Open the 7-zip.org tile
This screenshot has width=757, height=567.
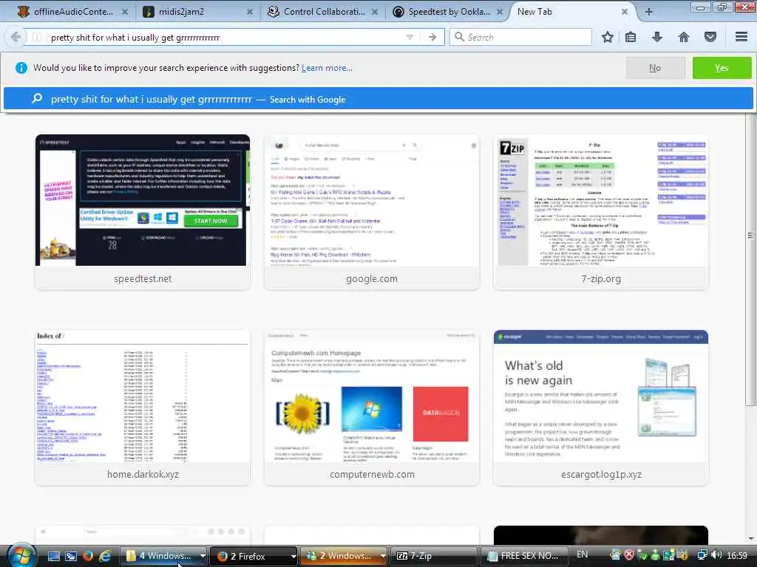point(601,212)
